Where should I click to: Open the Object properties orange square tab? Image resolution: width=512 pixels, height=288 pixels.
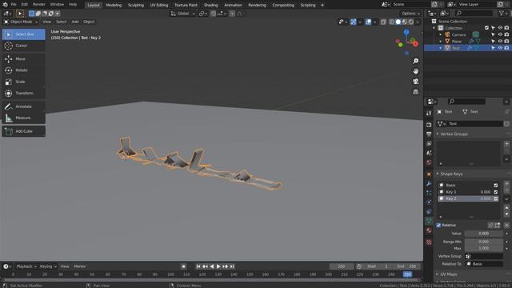point(429,174)
